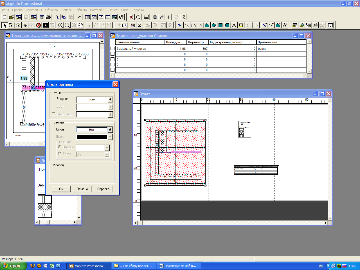Open the Region Style icon in toolbar
This screenshot has width=360, height=270.
[278, 25]
